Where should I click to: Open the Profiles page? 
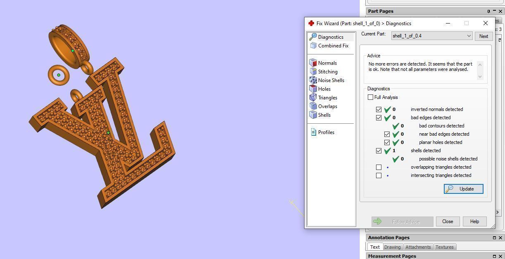(326, 132)
